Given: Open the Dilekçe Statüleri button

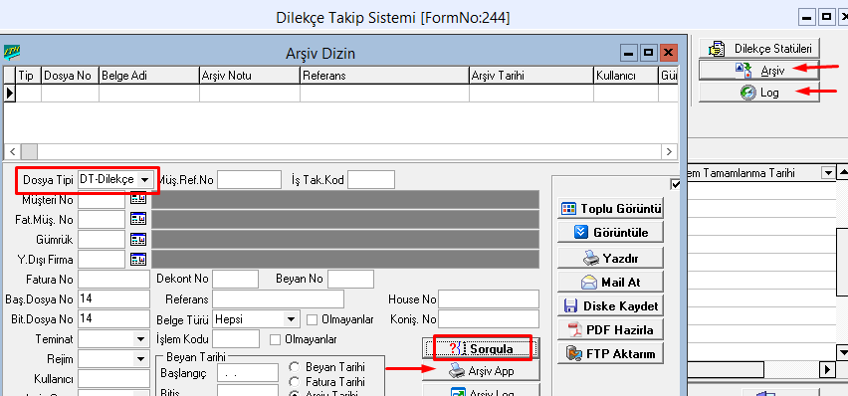Looking at the screenshot, I should (758, 48).
